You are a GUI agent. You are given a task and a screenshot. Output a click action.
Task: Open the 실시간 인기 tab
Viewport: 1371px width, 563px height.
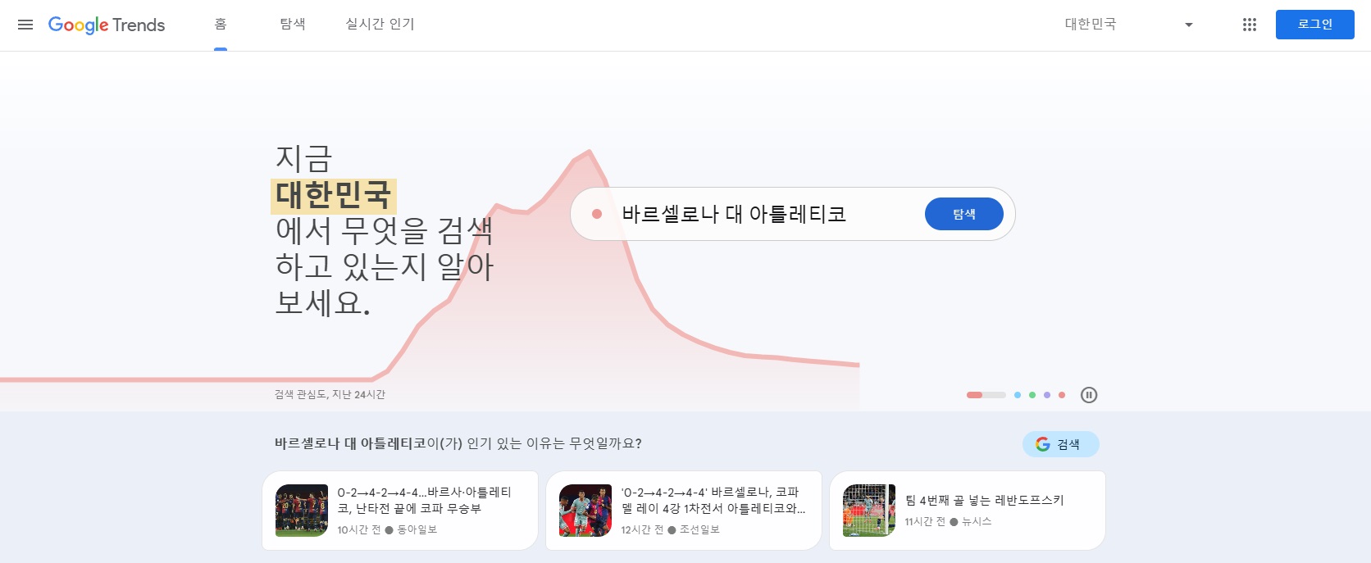coord(379,25)
